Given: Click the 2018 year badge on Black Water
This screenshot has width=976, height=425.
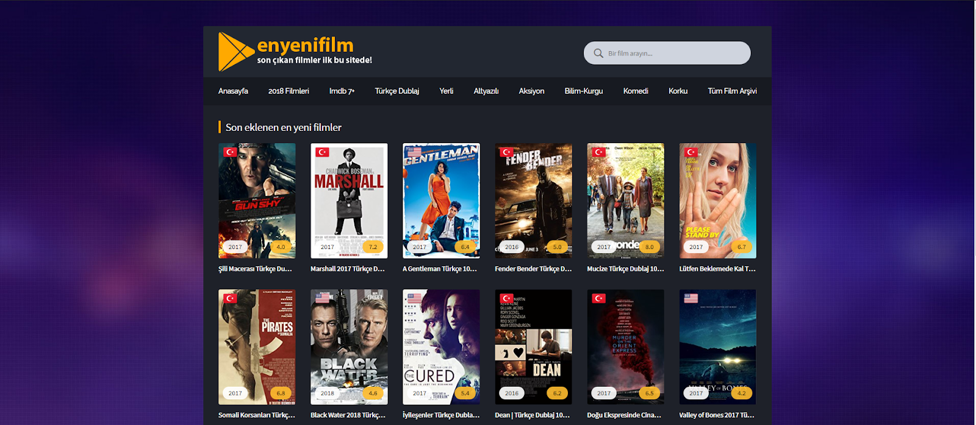Looking at the screenshot, I should (328, 393).
